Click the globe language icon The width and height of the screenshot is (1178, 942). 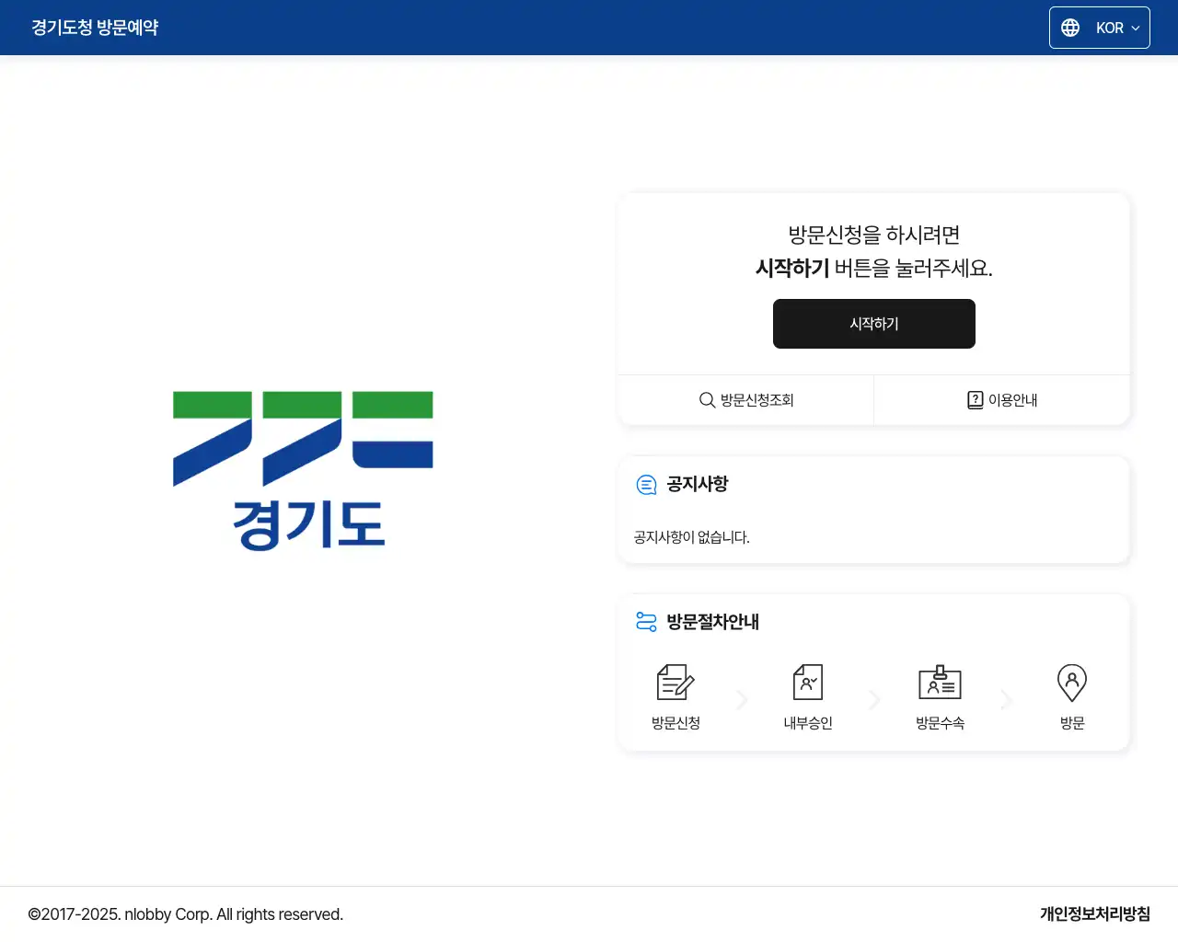[1070, 28]
